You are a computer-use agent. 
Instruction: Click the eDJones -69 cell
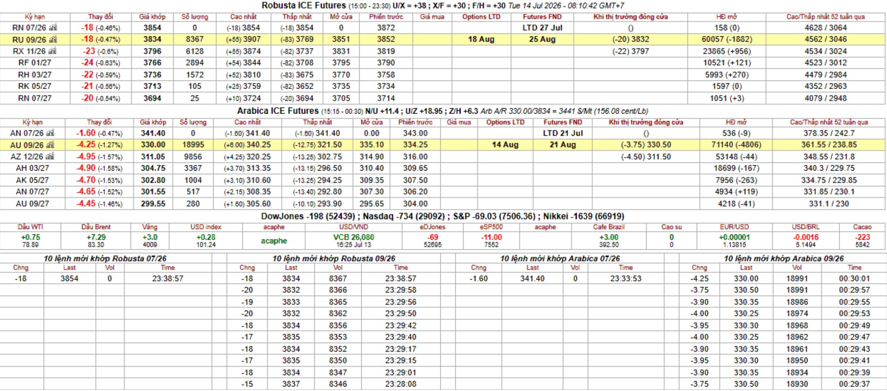[x=433, y=240]
